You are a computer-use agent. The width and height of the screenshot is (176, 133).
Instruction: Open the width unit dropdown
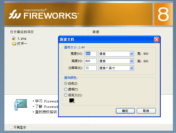pyautogui.click(x=131, y=54)
